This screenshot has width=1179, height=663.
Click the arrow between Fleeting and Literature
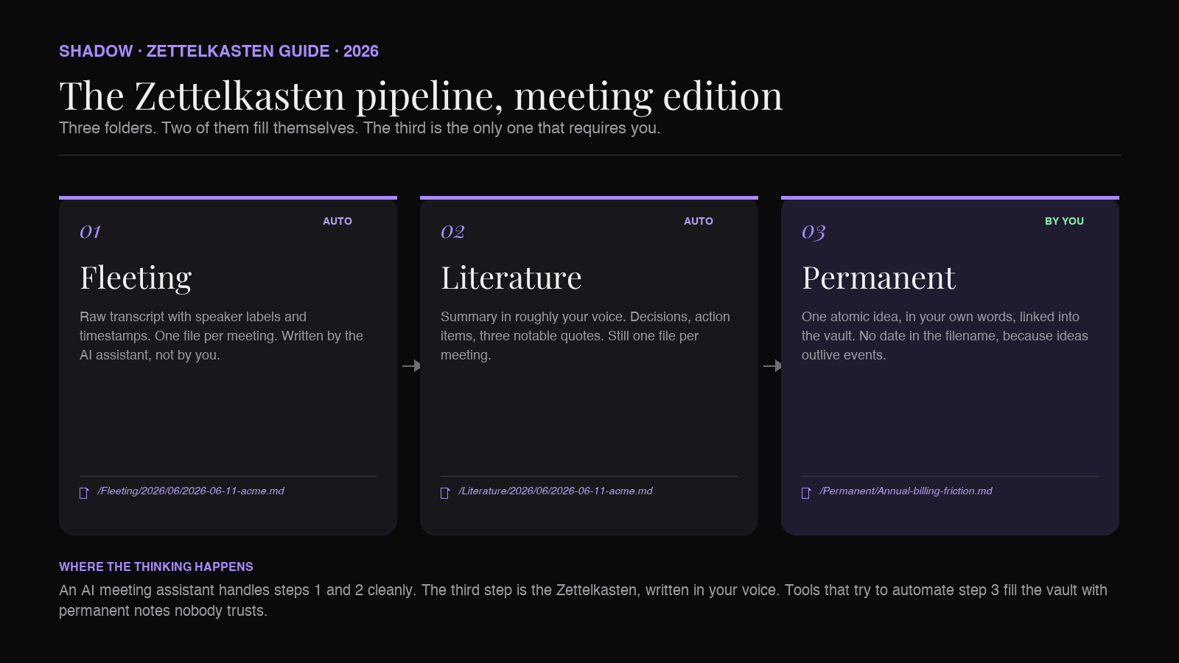click(411, 365)
